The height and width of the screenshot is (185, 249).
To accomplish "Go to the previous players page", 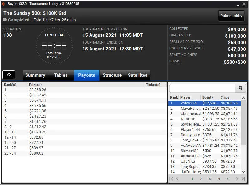I will tap(178, 179).
